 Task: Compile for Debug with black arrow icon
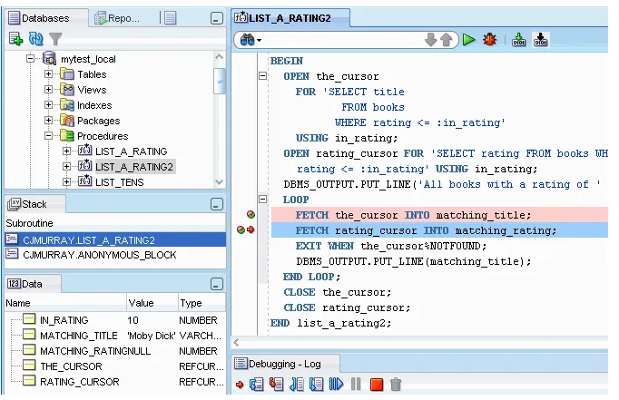540,40
